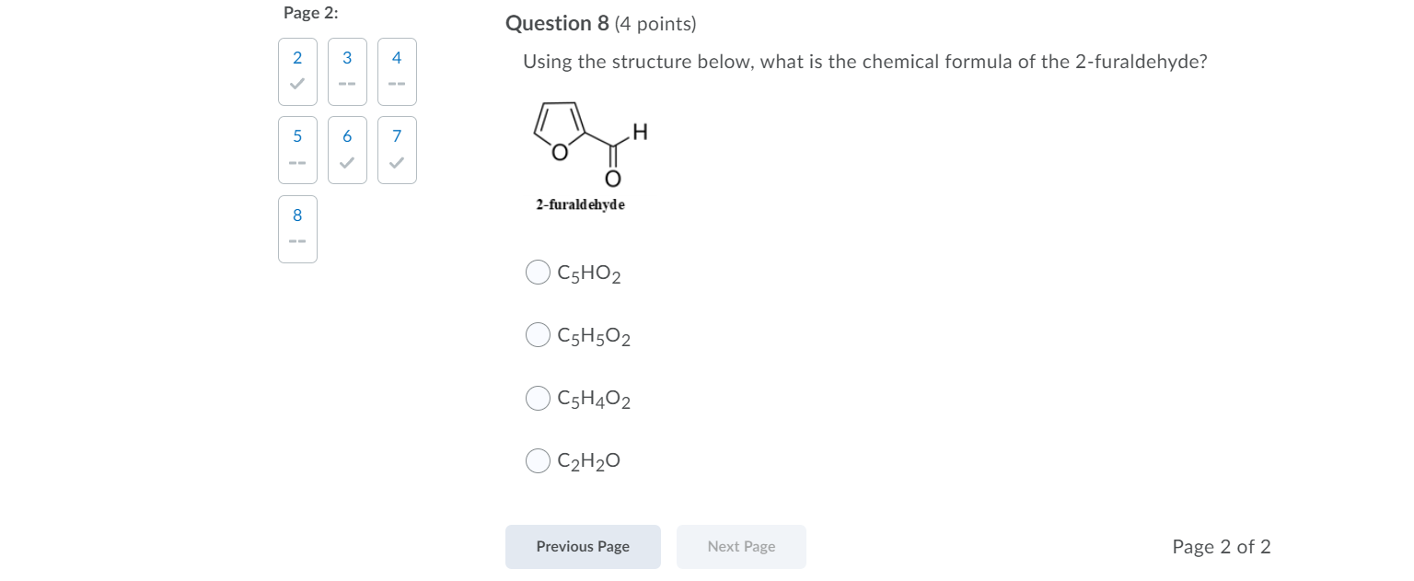Open question 6 from the question list
The image size is (1414, 581).
click(347, 149)
